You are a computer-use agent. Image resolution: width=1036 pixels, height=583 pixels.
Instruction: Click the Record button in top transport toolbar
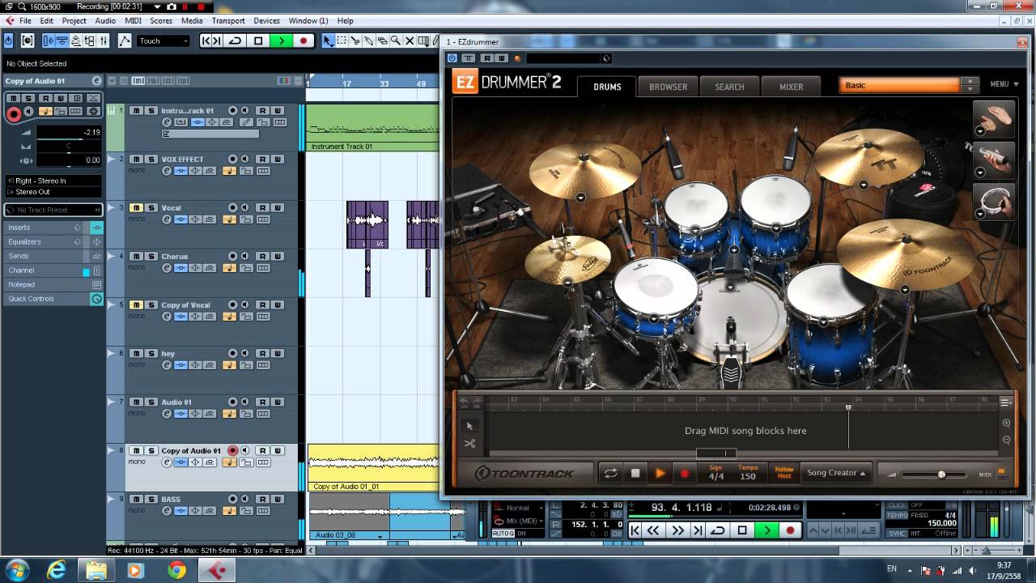coord(304,40)
